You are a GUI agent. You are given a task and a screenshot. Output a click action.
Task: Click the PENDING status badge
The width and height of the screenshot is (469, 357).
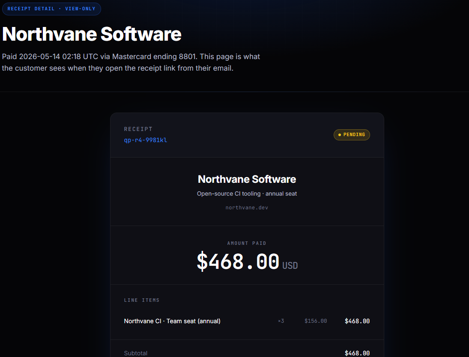(x=352, y=134)
